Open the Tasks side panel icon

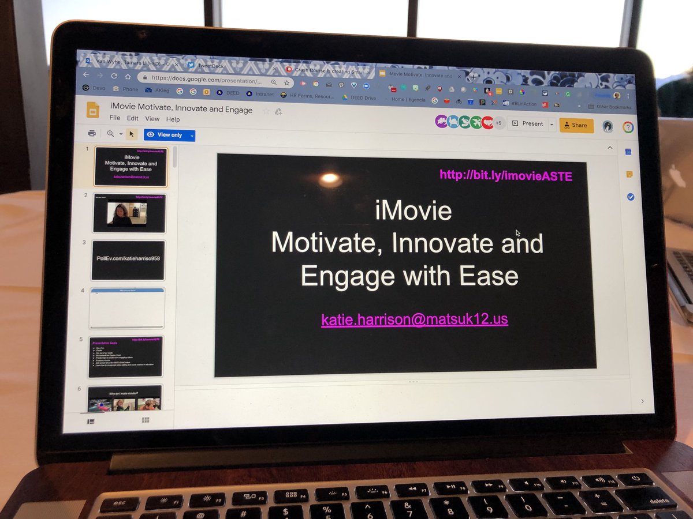(x=631, y=197)
